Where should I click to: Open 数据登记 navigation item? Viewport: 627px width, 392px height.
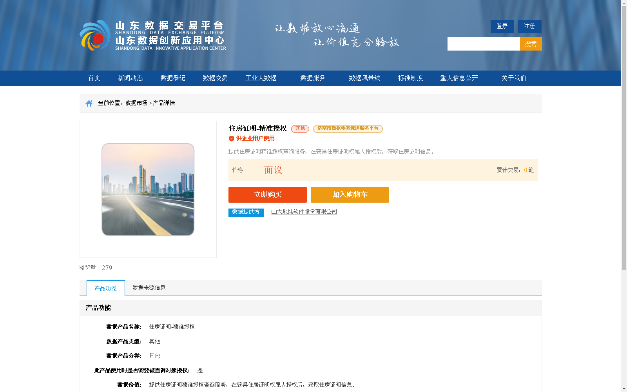pos(173,78)
